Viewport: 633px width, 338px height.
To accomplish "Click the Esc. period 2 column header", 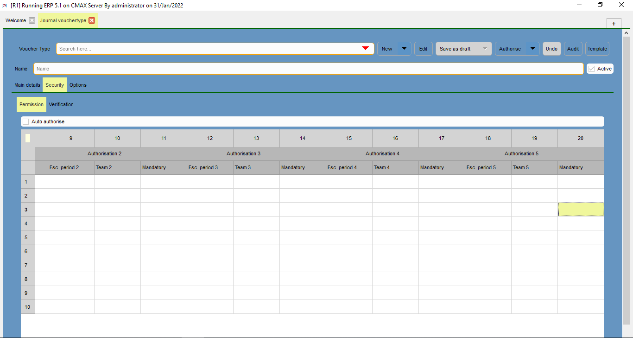I will tap(71, 167).
